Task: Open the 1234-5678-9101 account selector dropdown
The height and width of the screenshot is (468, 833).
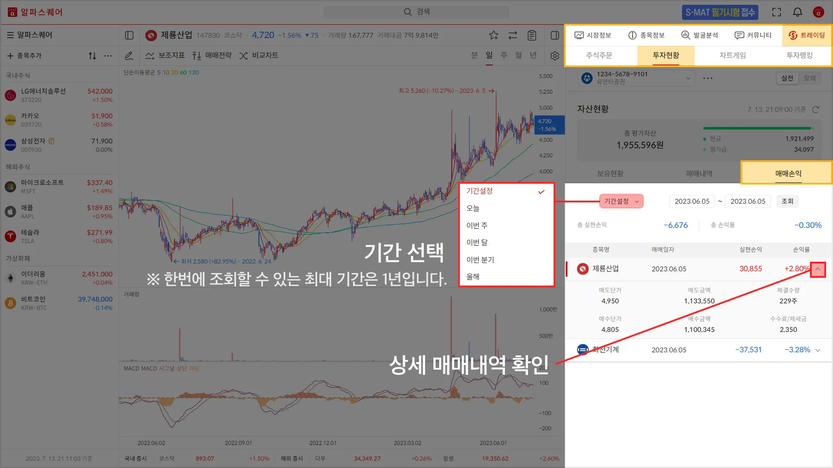Action: click(636, 78)
